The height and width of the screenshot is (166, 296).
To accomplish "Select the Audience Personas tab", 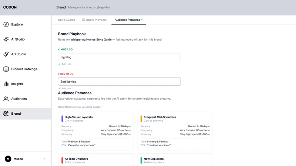I will 128,20.
